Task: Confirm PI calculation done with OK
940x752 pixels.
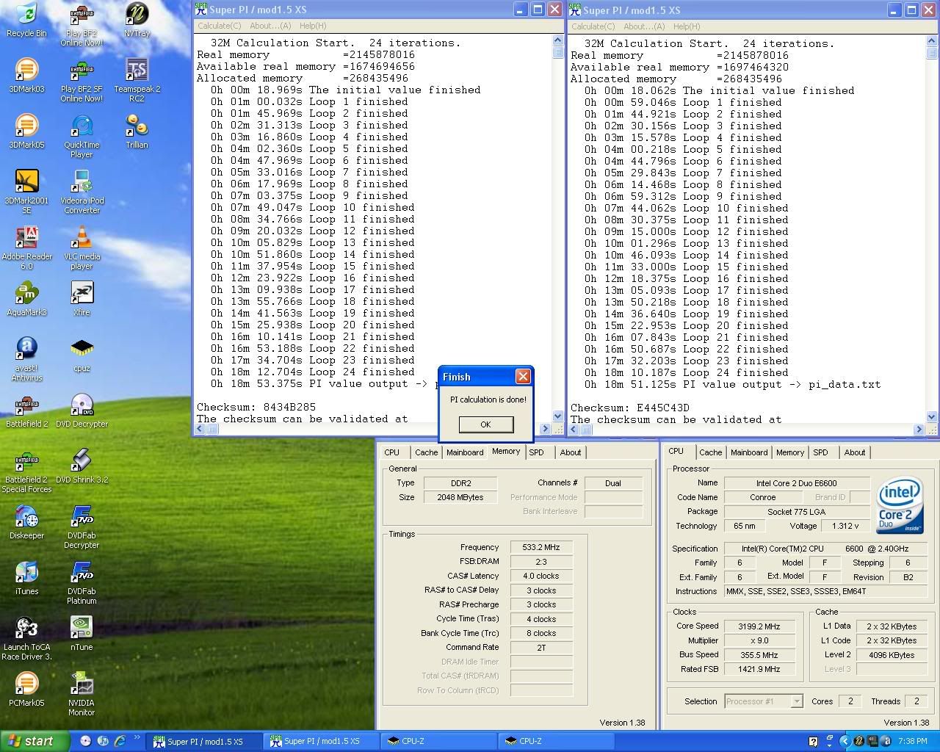Action: tap(485, 424)
